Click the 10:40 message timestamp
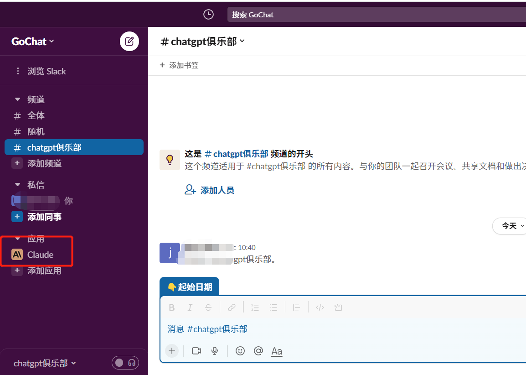The height and width of the screenshot is (375, 526). (247, 247)
